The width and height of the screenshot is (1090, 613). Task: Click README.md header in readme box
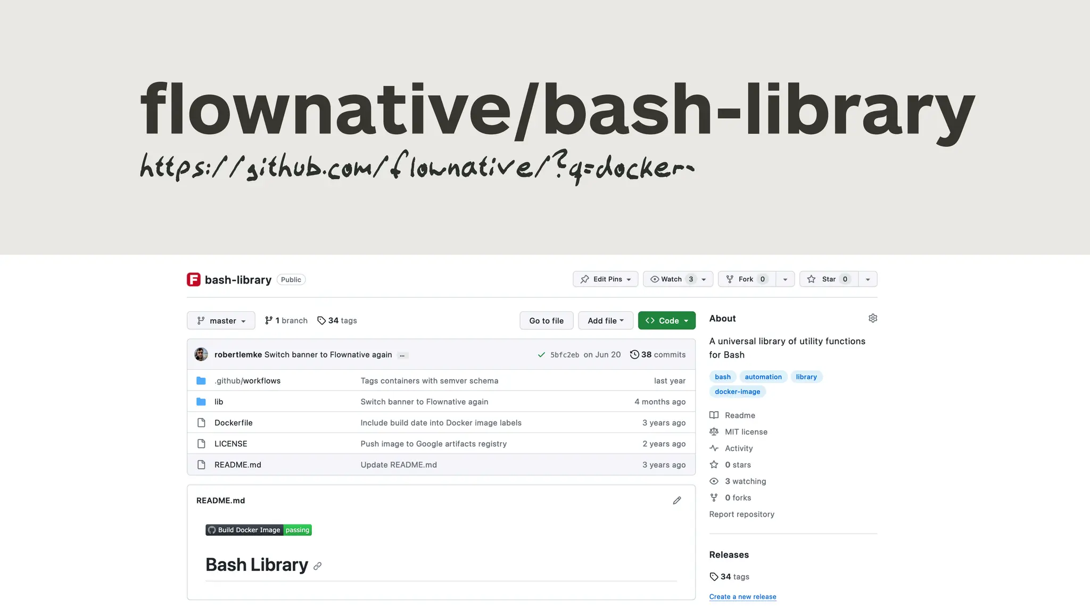click(221, 500)
